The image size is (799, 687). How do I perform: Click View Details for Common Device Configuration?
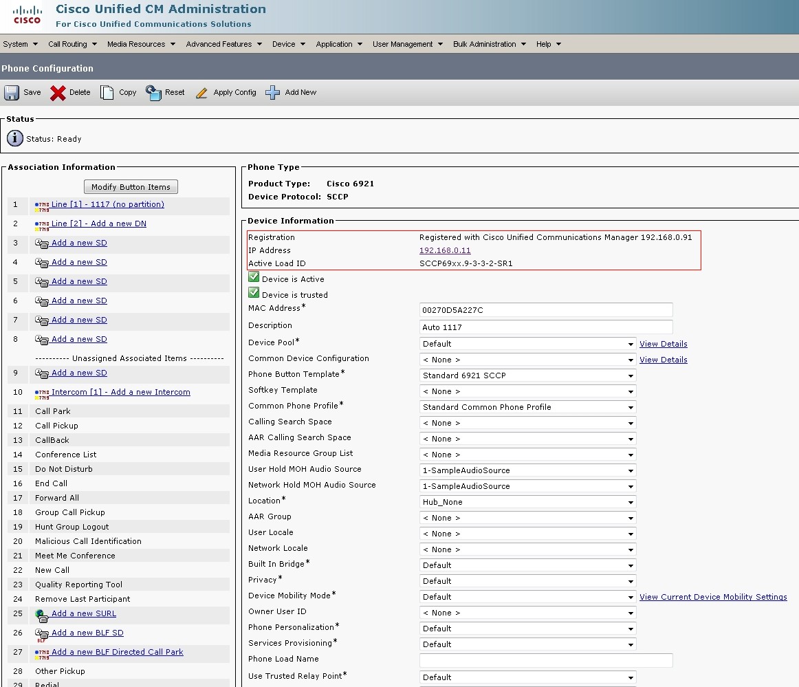pos(664,360)
